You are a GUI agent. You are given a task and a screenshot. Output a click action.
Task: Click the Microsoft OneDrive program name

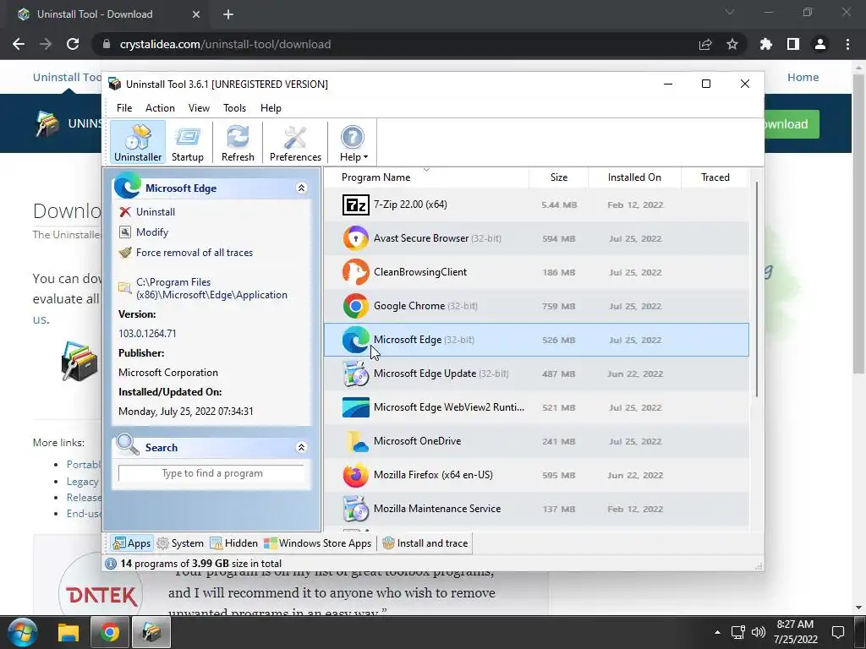tap(418, 441)
